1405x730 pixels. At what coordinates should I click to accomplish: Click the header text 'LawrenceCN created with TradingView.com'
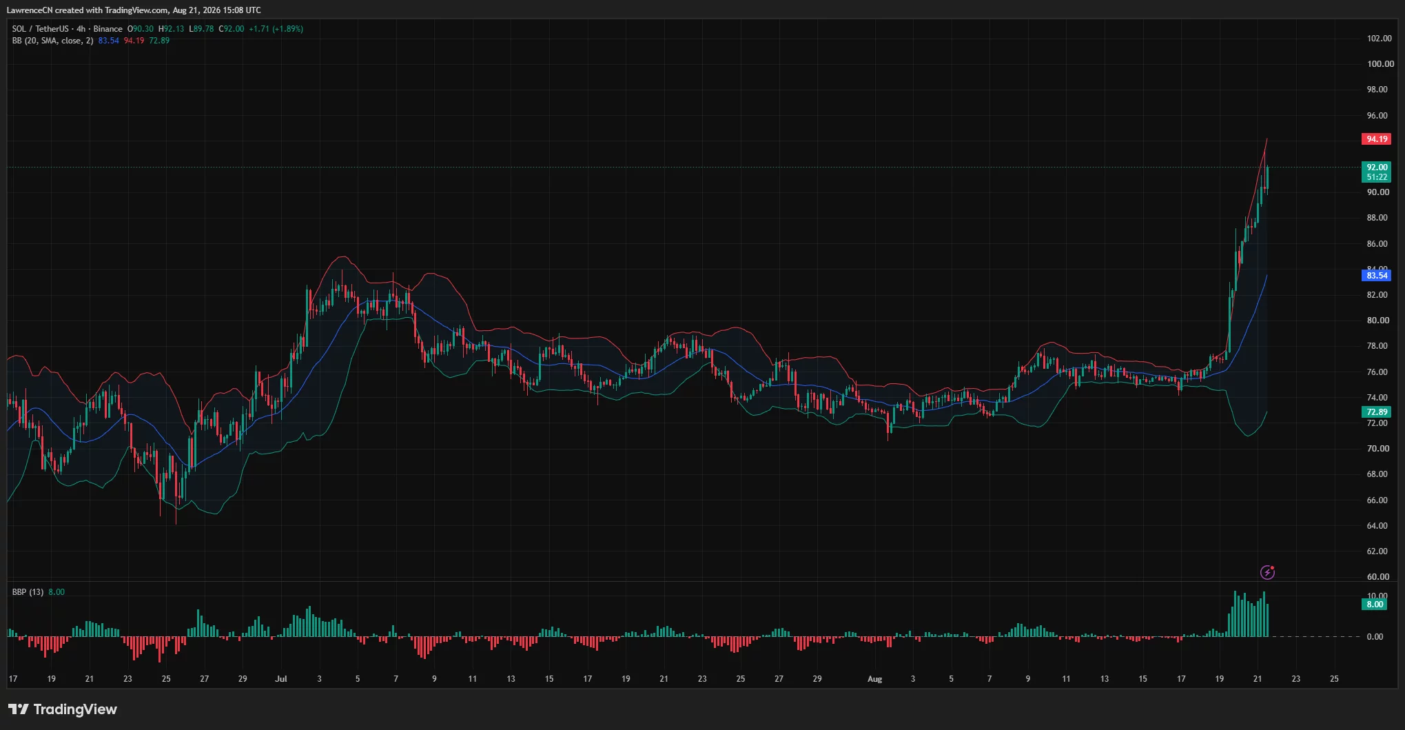point(88,10)
